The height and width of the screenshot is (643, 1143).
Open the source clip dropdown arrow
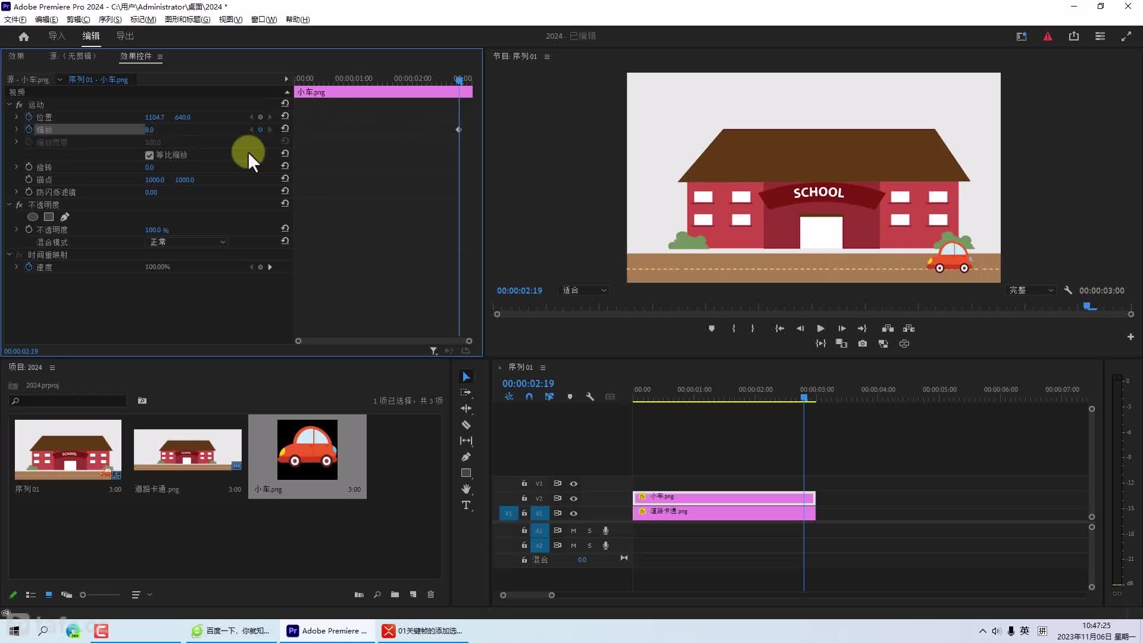[60, 79]
